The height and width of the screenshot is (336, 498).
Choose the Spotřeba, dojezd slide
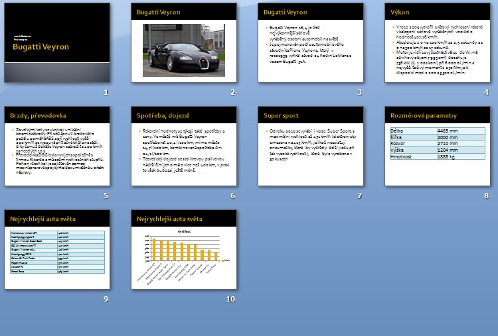click(184, 146)
